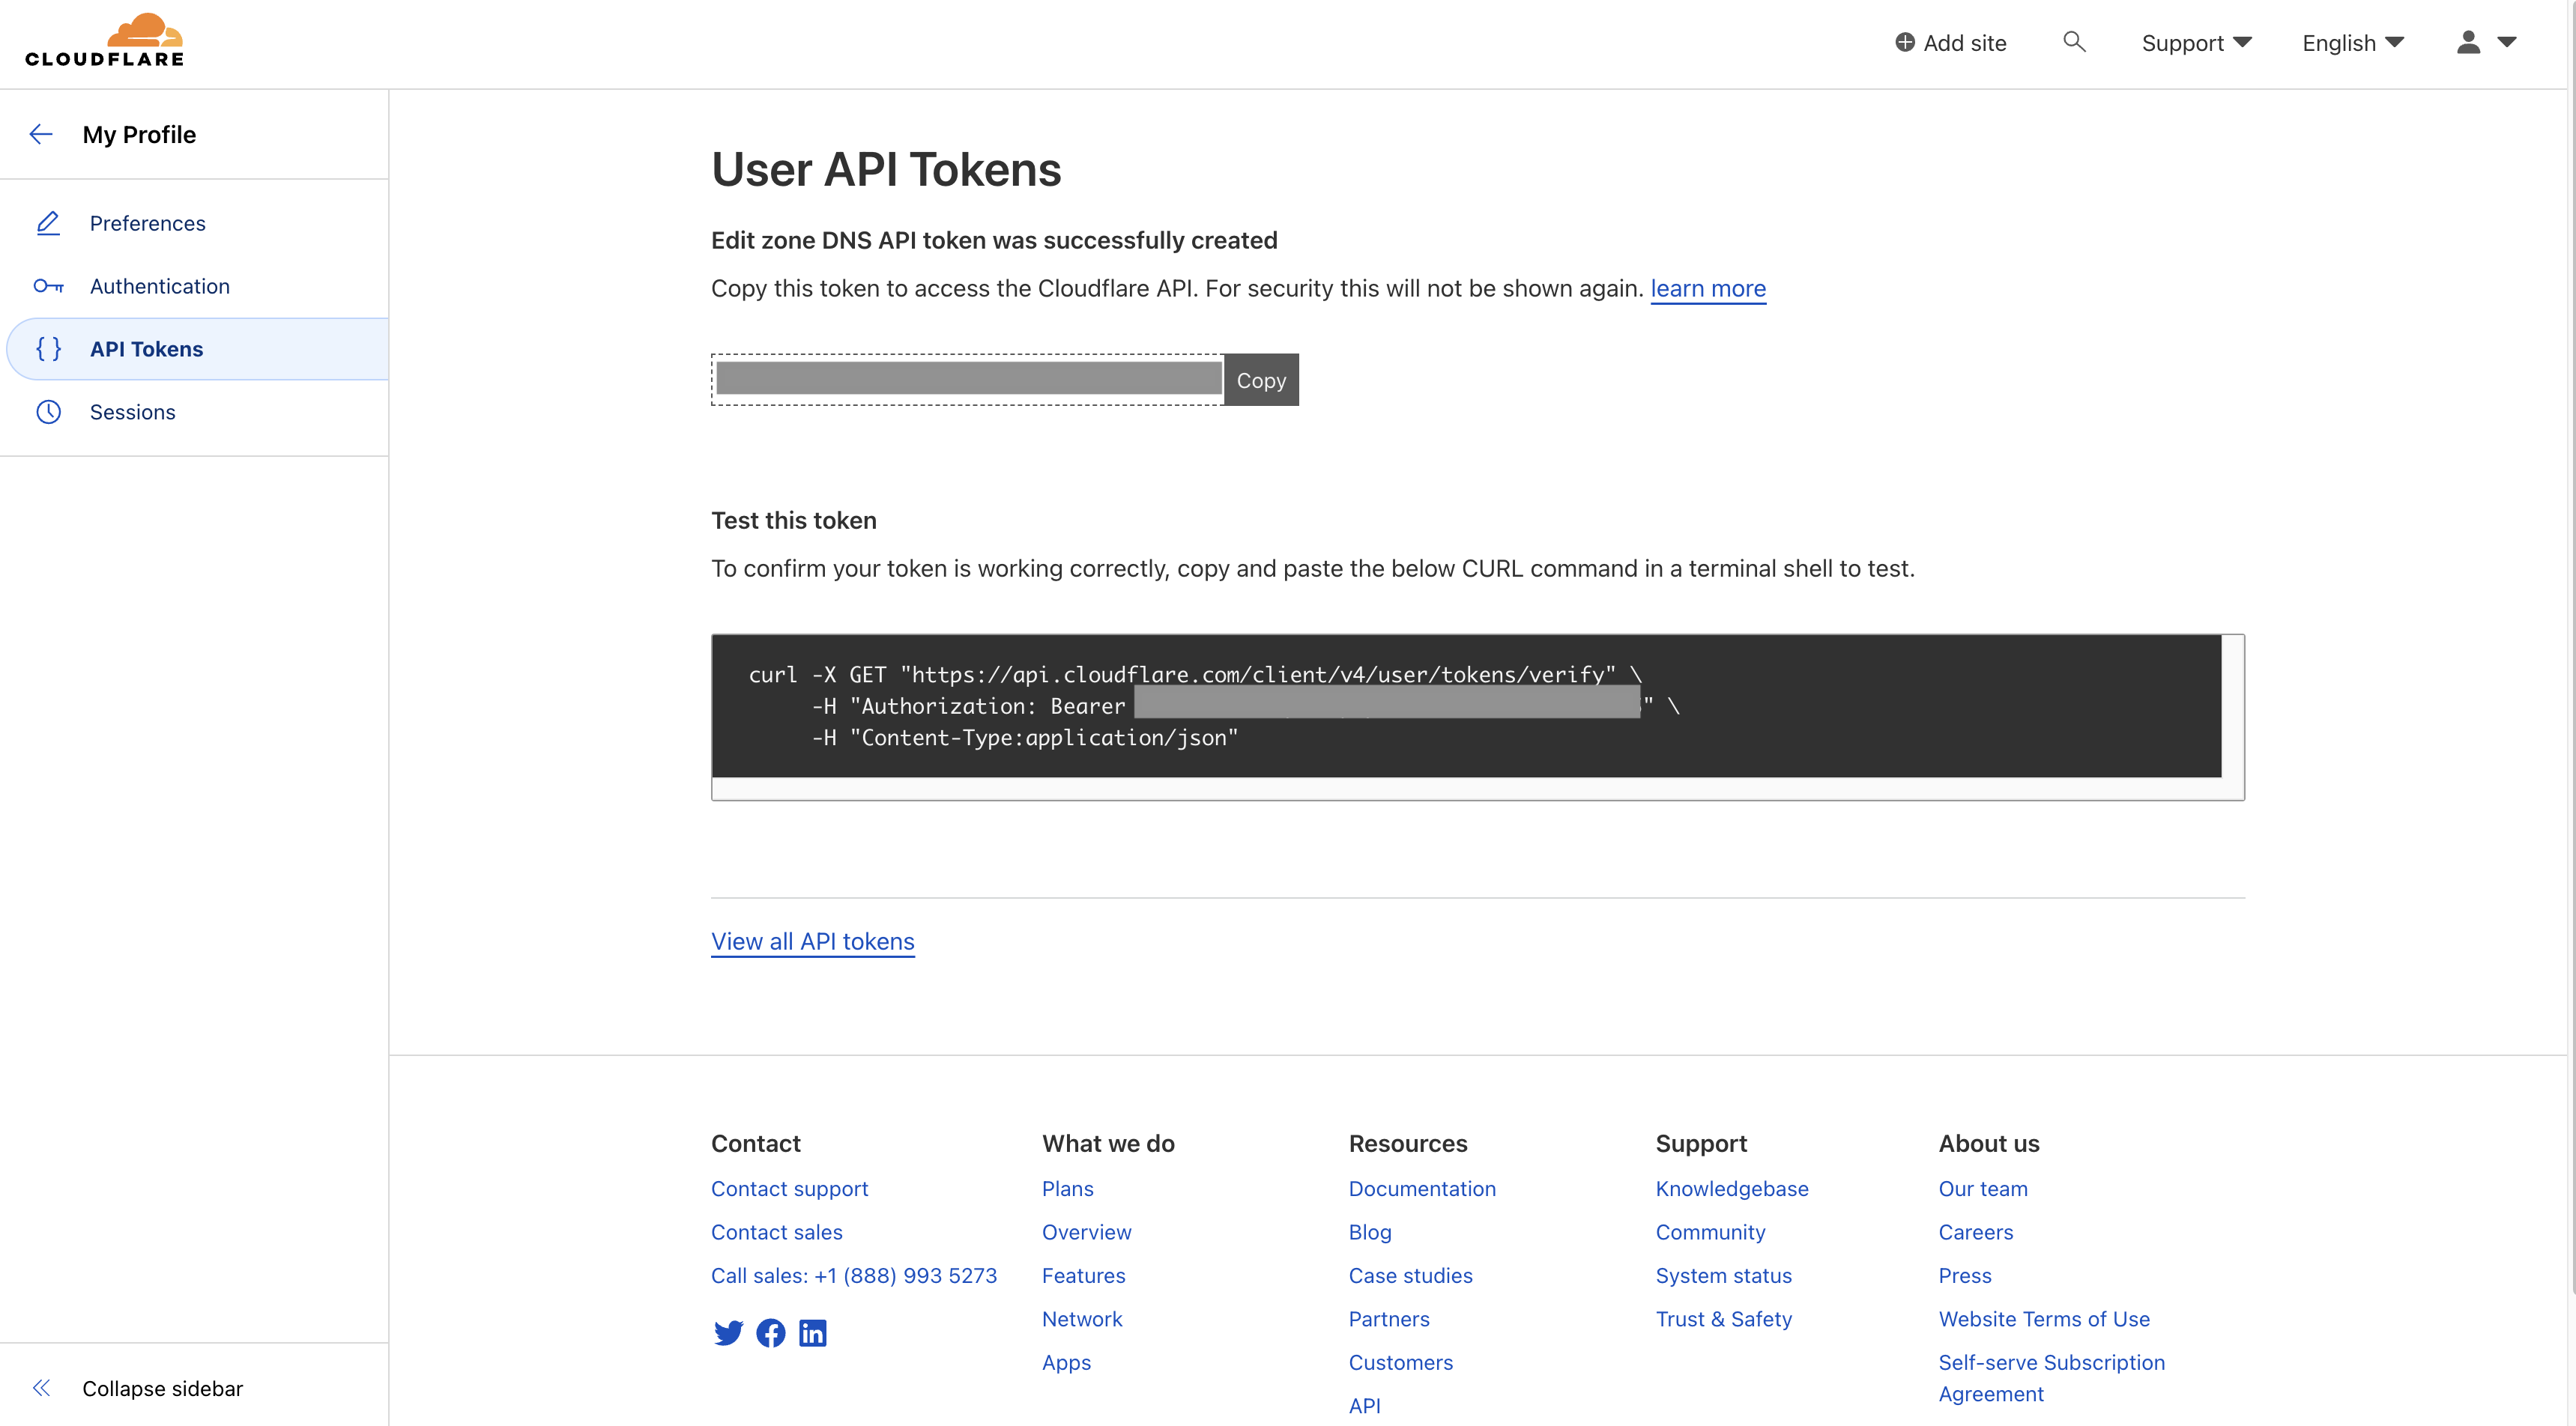This screenshot has width=2576, height=1426.
Task: Click the Add site plus icon
Action: (1904, 43)
